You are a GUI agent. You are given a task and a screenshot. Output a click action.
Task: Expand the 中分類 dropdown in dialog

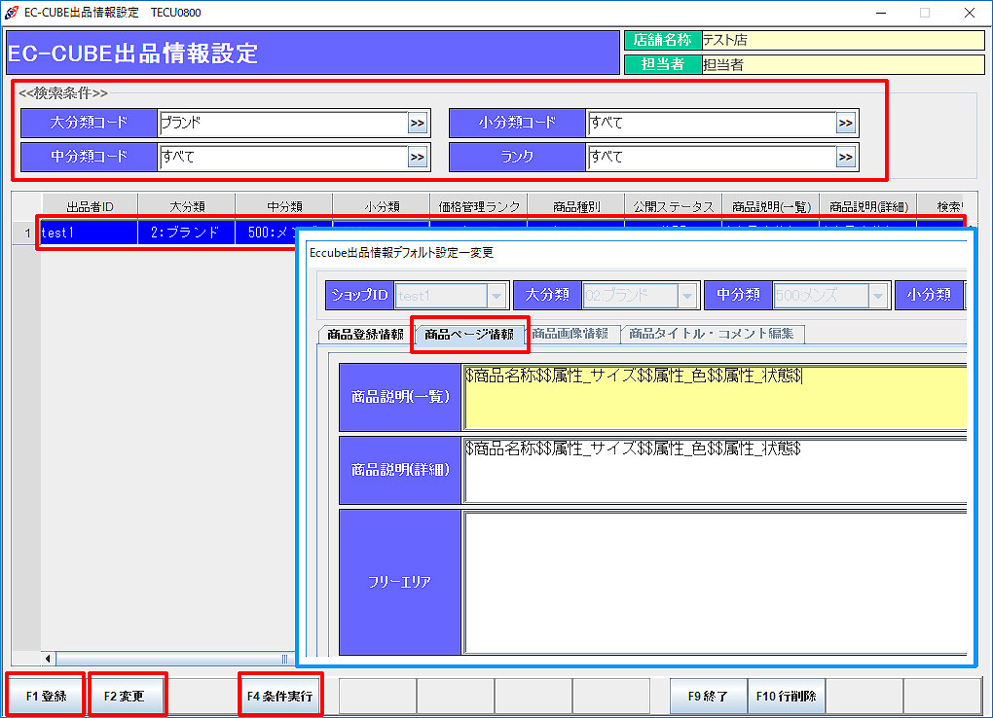[879, 295]
